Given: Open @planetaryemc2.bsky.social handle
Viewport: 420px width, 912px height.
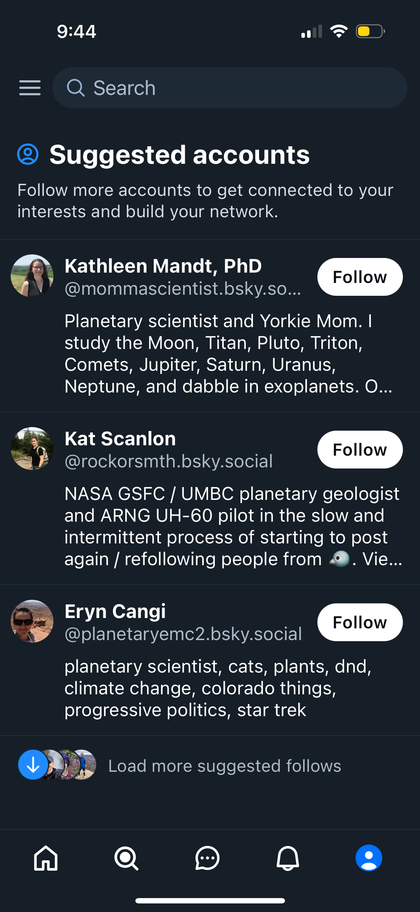Looking at the screenshot, I should [x=183, y=634].
